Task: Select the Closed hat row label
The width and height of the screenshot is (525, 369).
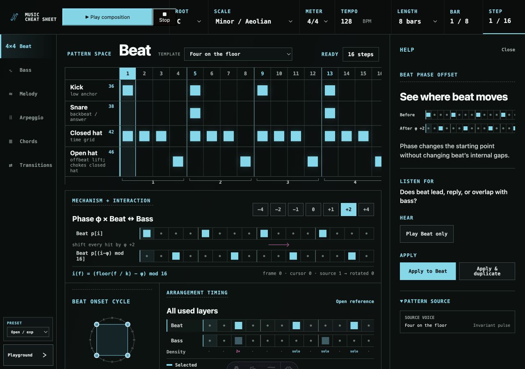Action: 92,136
